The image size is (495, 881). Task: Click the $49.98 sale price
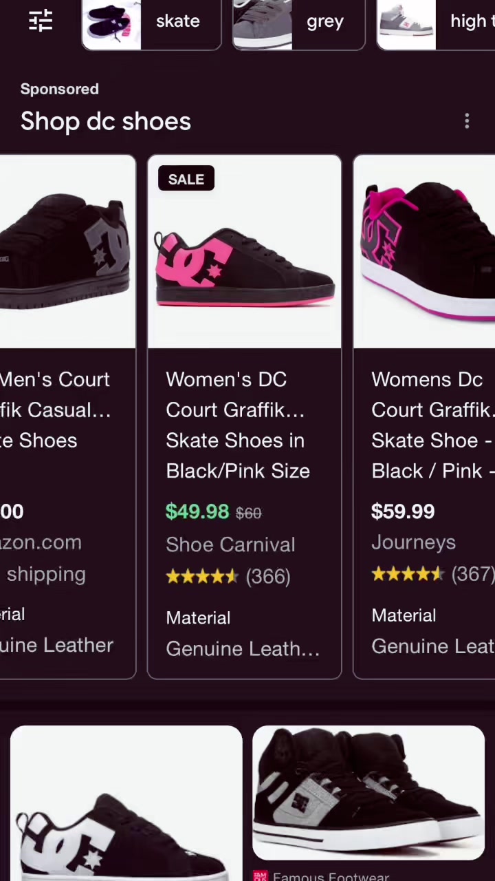tap(197, 512)
